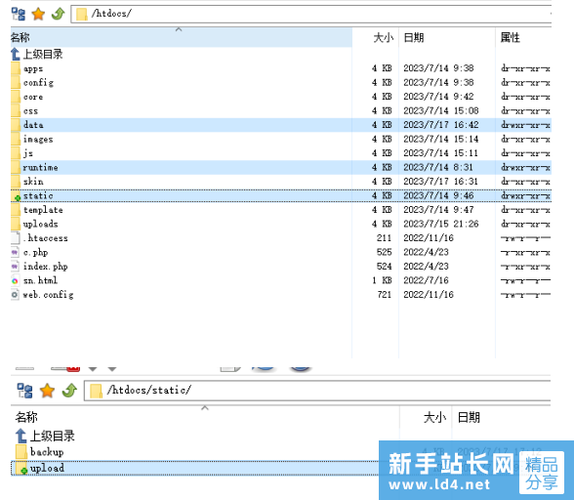This screenshot has height=500, width=574.
Task: Click the static folder icon with green badge
Action: click(x=16, y=196)
